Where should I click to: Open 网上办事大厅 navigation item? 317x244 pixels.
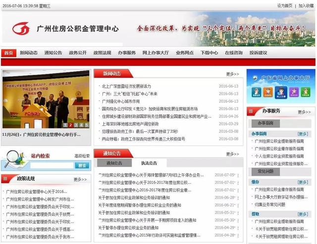[x=156, y=53]
